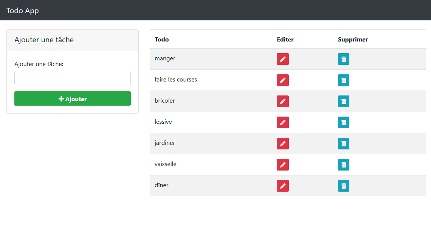Viewport: 431px width, 246px height.
Task: Click the green Ajouter button
Action: click(73, 99)
